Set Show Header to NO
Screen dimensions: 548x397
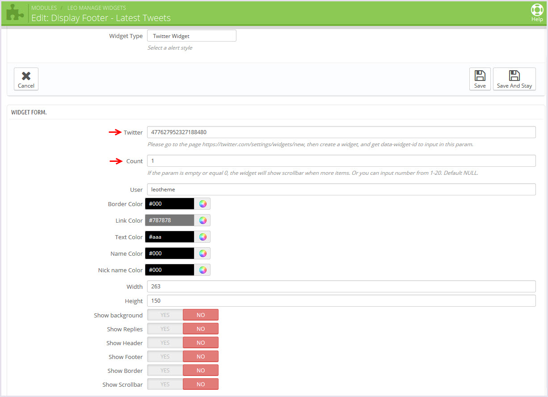pos(201,343)
